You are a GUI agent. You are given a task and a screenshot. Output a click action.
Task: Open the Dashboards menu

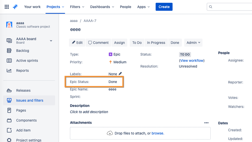coord(102,7)
